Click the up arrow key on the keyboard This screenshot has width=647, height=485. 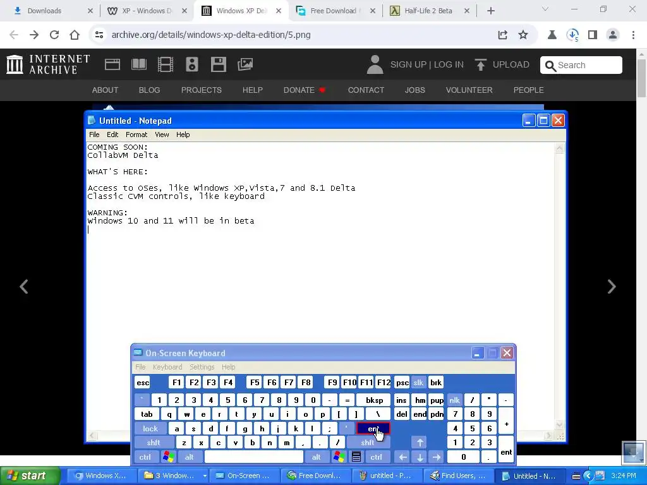(420, 443)
